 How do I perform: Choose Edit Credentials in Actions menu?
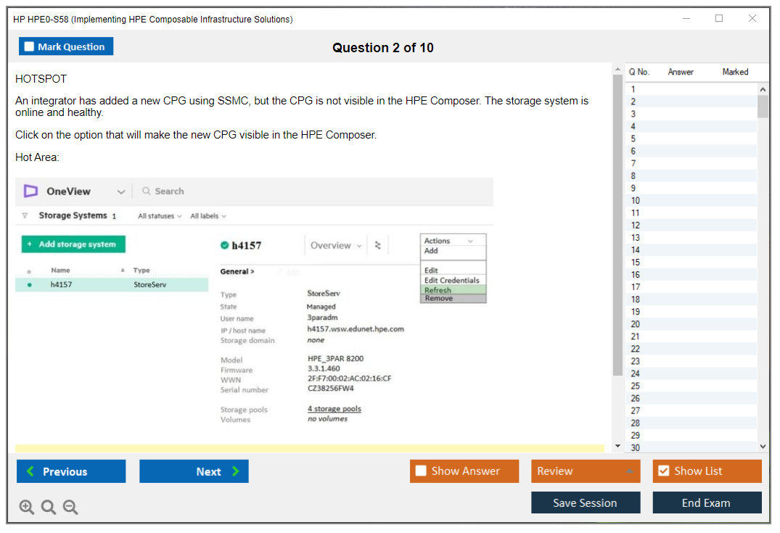451,280
